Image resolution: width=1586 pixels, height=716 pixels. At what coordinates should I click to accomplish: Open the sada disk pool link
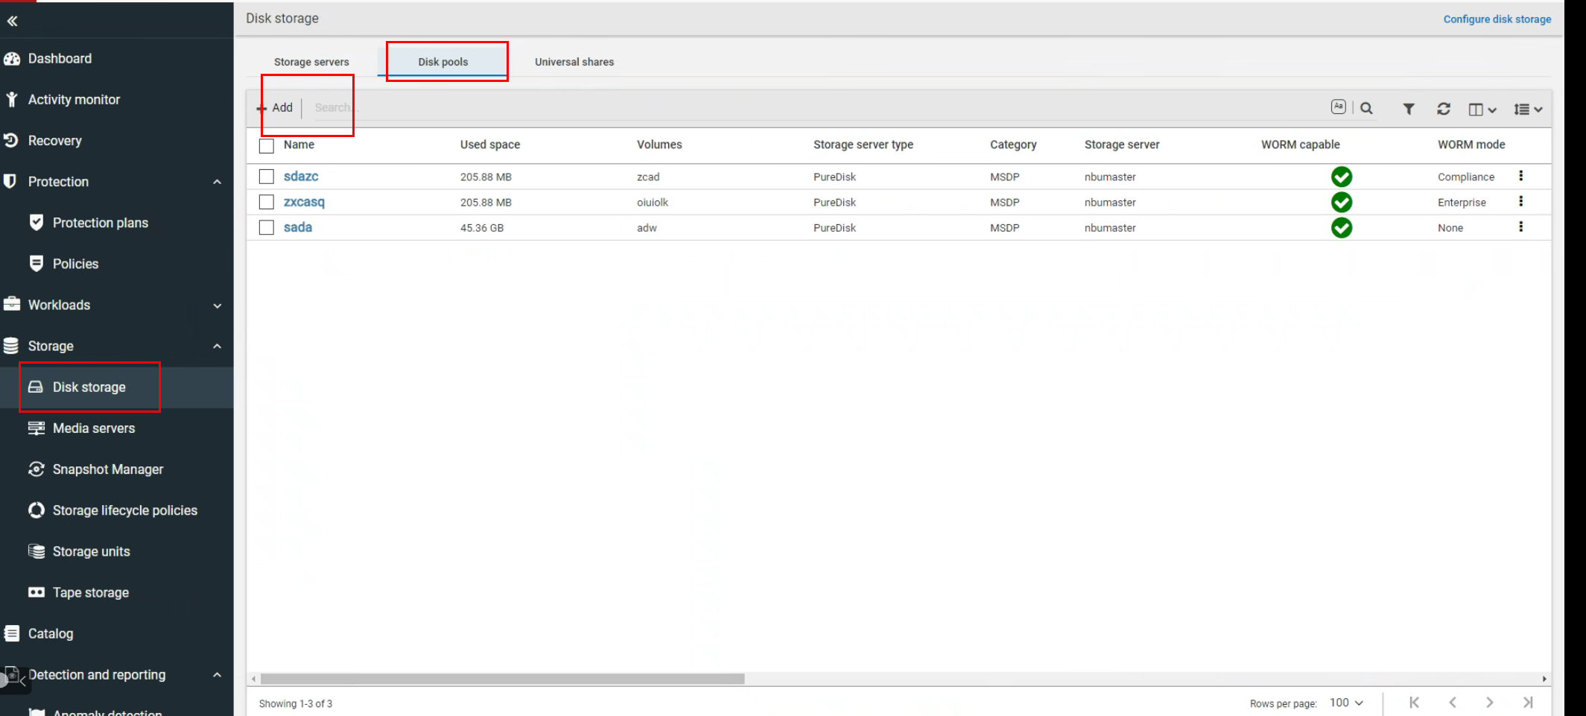coord(298,227)
